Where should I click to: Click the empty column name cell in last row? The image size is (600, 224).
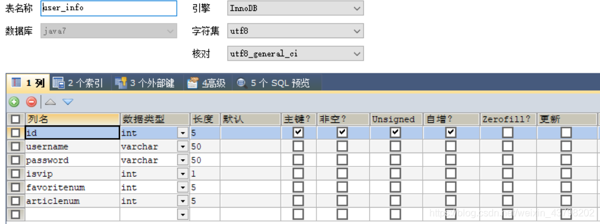[72, 214]
